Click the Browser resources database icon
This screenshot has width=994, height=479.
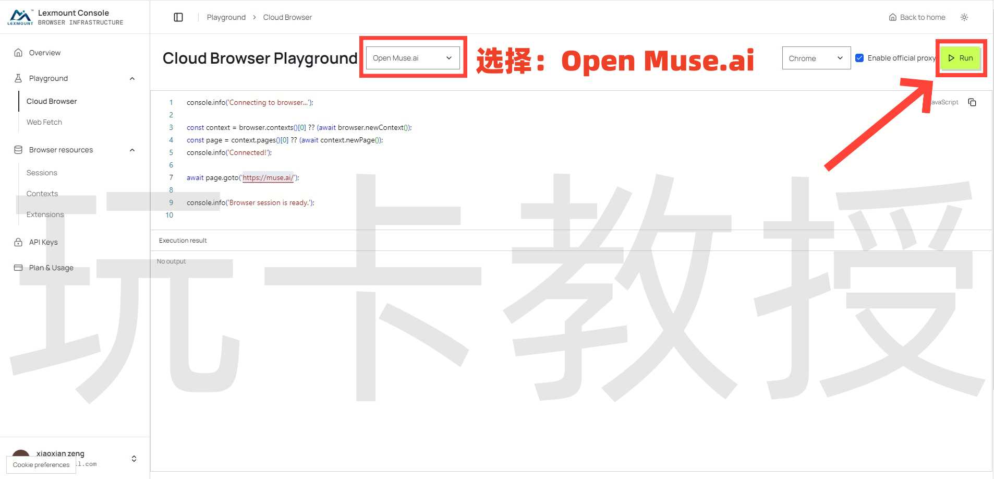18,150
